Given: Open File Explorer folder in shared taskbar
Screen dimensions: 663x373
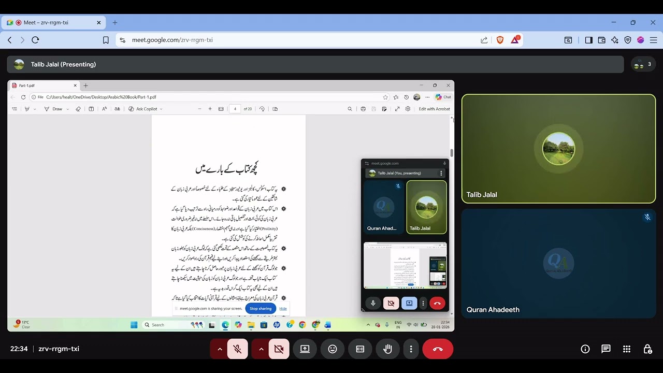Looking at the screenshot, I should tap(251, 325).
